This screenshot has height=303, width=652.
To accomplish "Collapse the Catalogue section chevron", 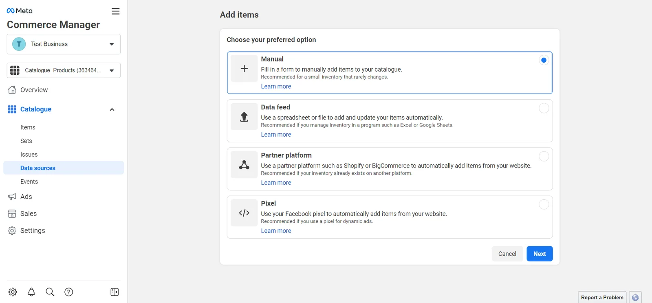I will click(112, 109).
